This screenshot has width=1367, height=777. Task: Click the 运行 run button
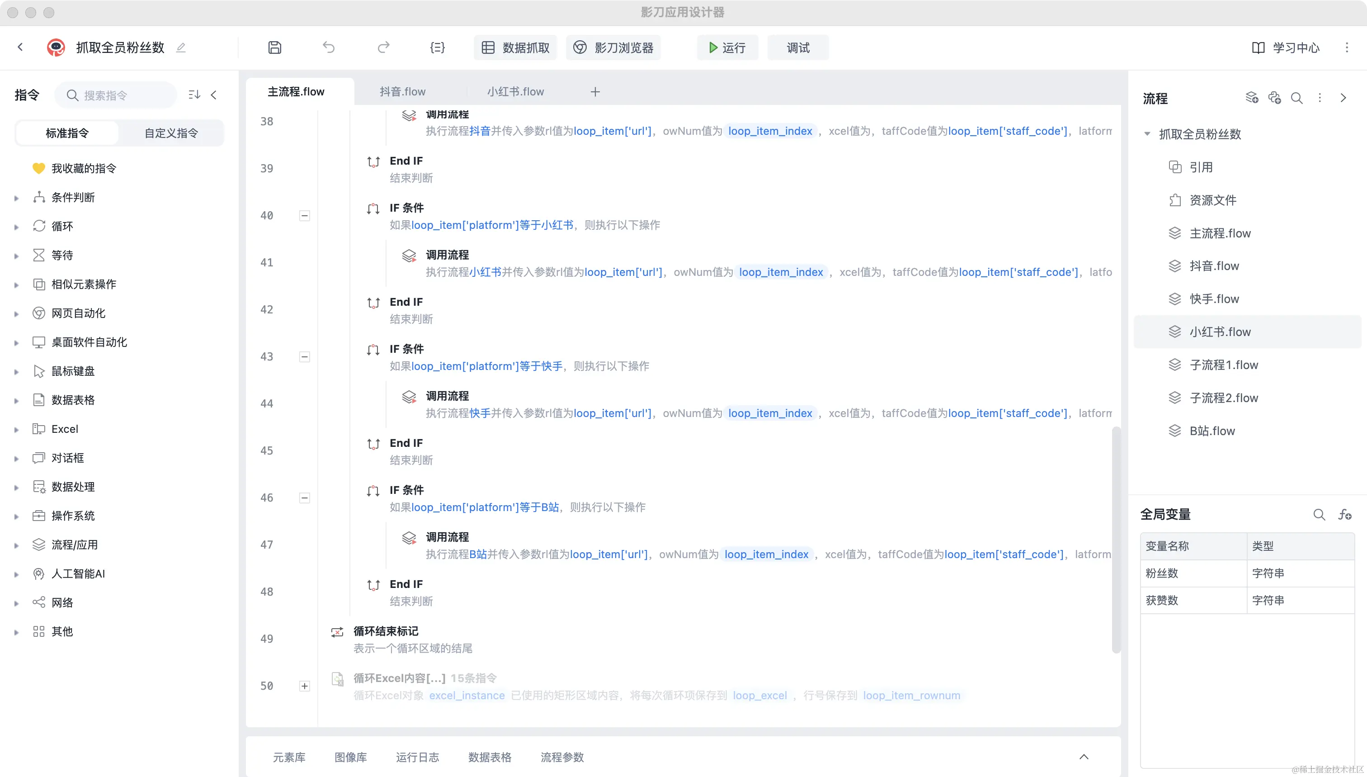(x=727, y=47)
